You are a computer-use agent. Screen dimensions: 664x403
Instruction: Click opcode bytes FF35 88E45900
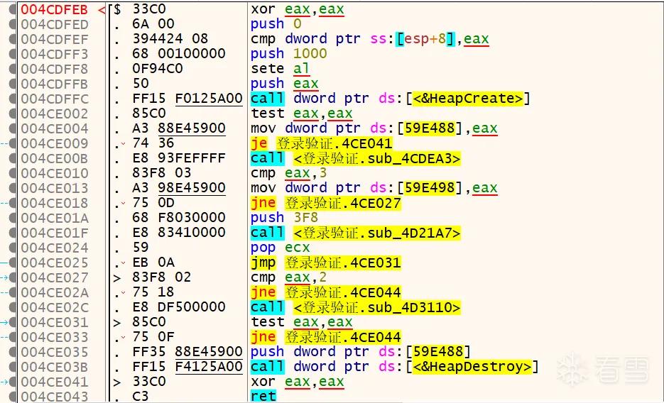click(x=187, y=351)
